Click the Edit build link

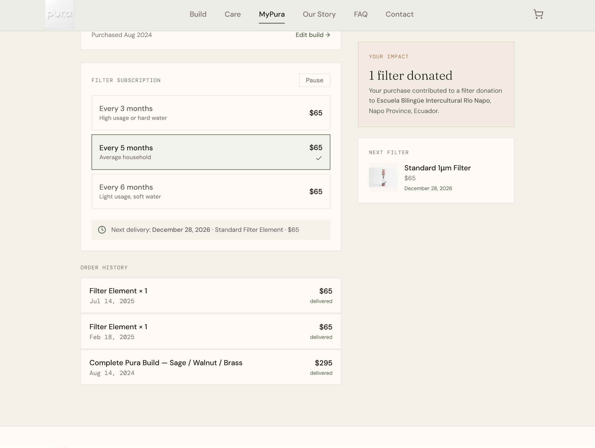pos(313,35)
